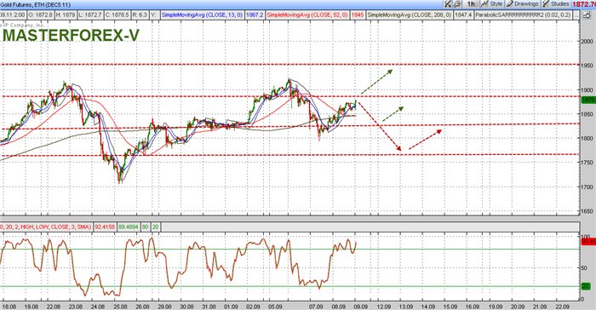Open the Style menu
Viewport: 596px width, 310px height.
tap(492, 3)
